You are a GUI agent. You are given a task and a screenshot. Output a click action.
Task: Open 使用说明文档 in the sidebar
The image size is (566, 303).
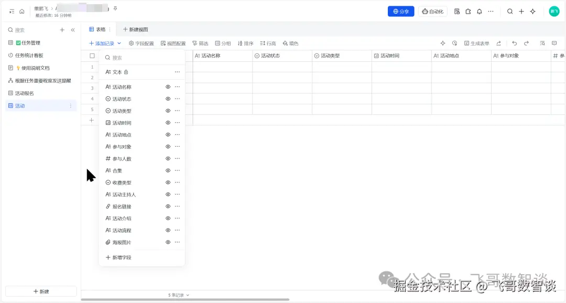41,68
